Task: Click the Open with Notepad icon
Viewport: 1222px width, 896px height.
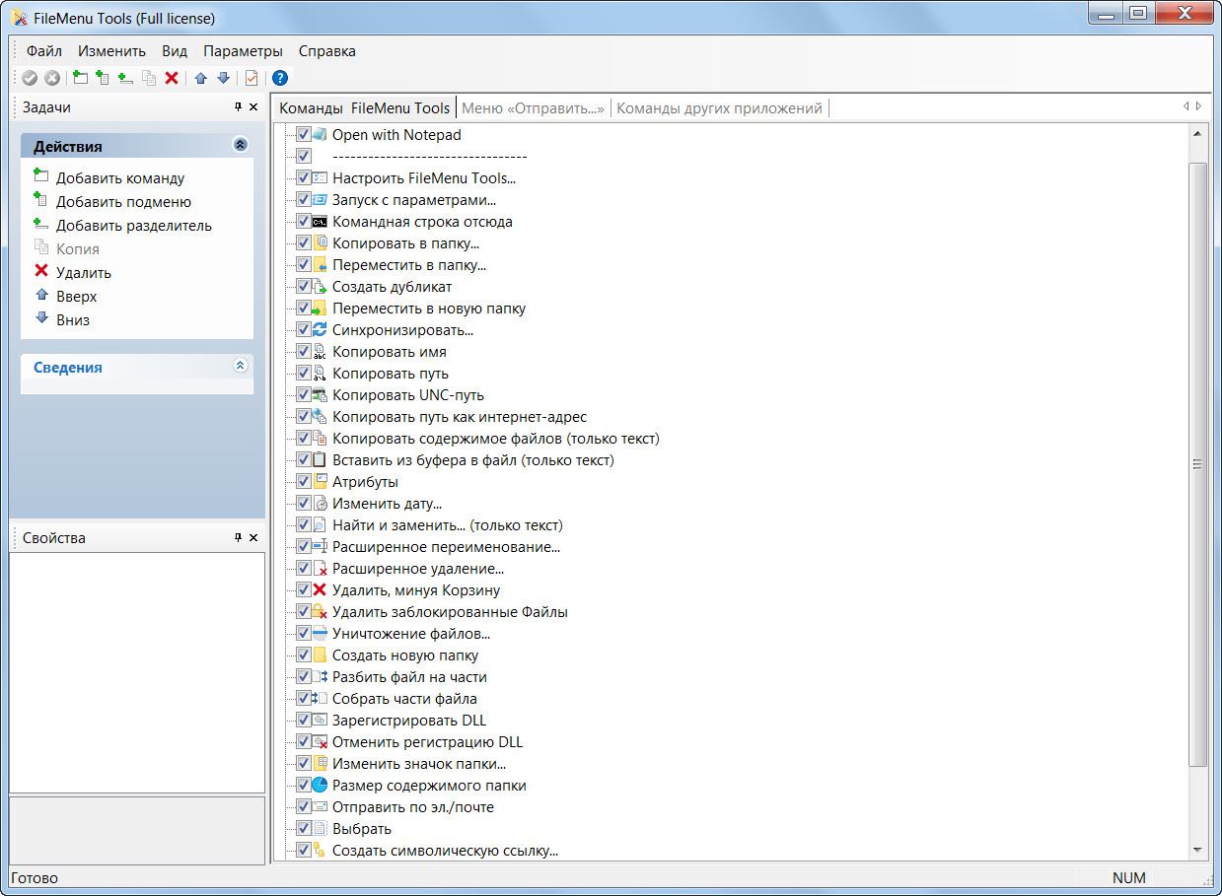Action: pyautogui.click(x=320, y=135)
